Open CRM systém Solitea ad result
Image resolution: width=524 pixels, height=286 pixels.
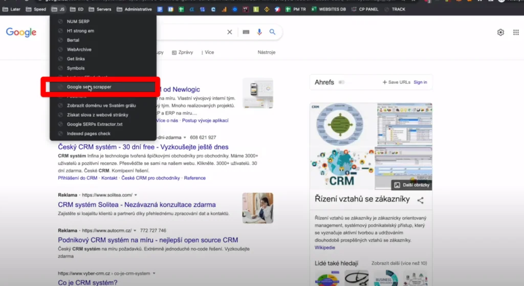[137, 205]
